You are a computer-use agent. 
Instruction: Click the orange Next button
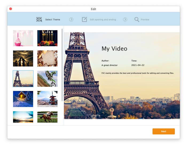click(x=163, y=131)
